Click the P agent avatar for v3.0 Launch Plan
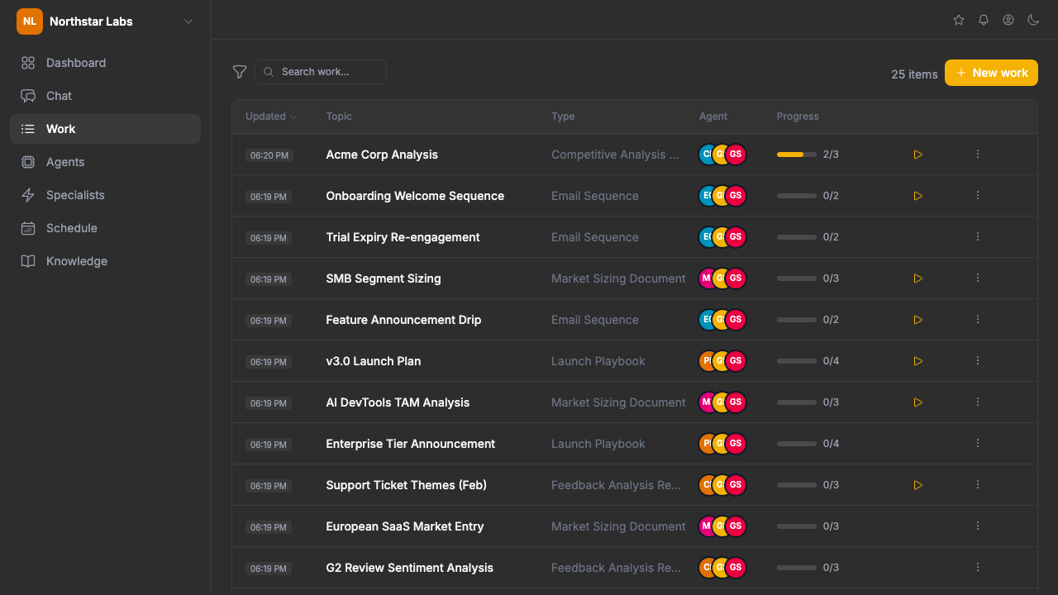Screen dimensions: 1058x595 point(707,361)
